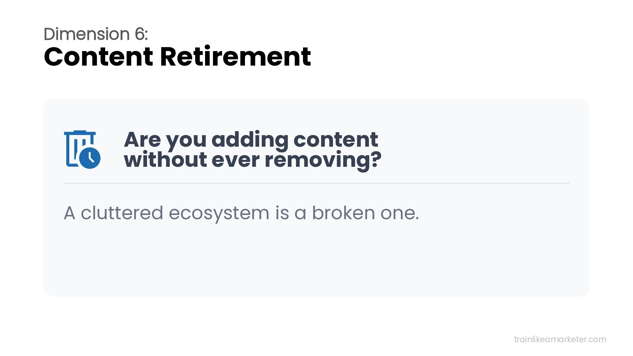Open the trainlikeamarketer.com footer link
The height and width of the screenshot is (356, 633).
click(x=560, y=339)
